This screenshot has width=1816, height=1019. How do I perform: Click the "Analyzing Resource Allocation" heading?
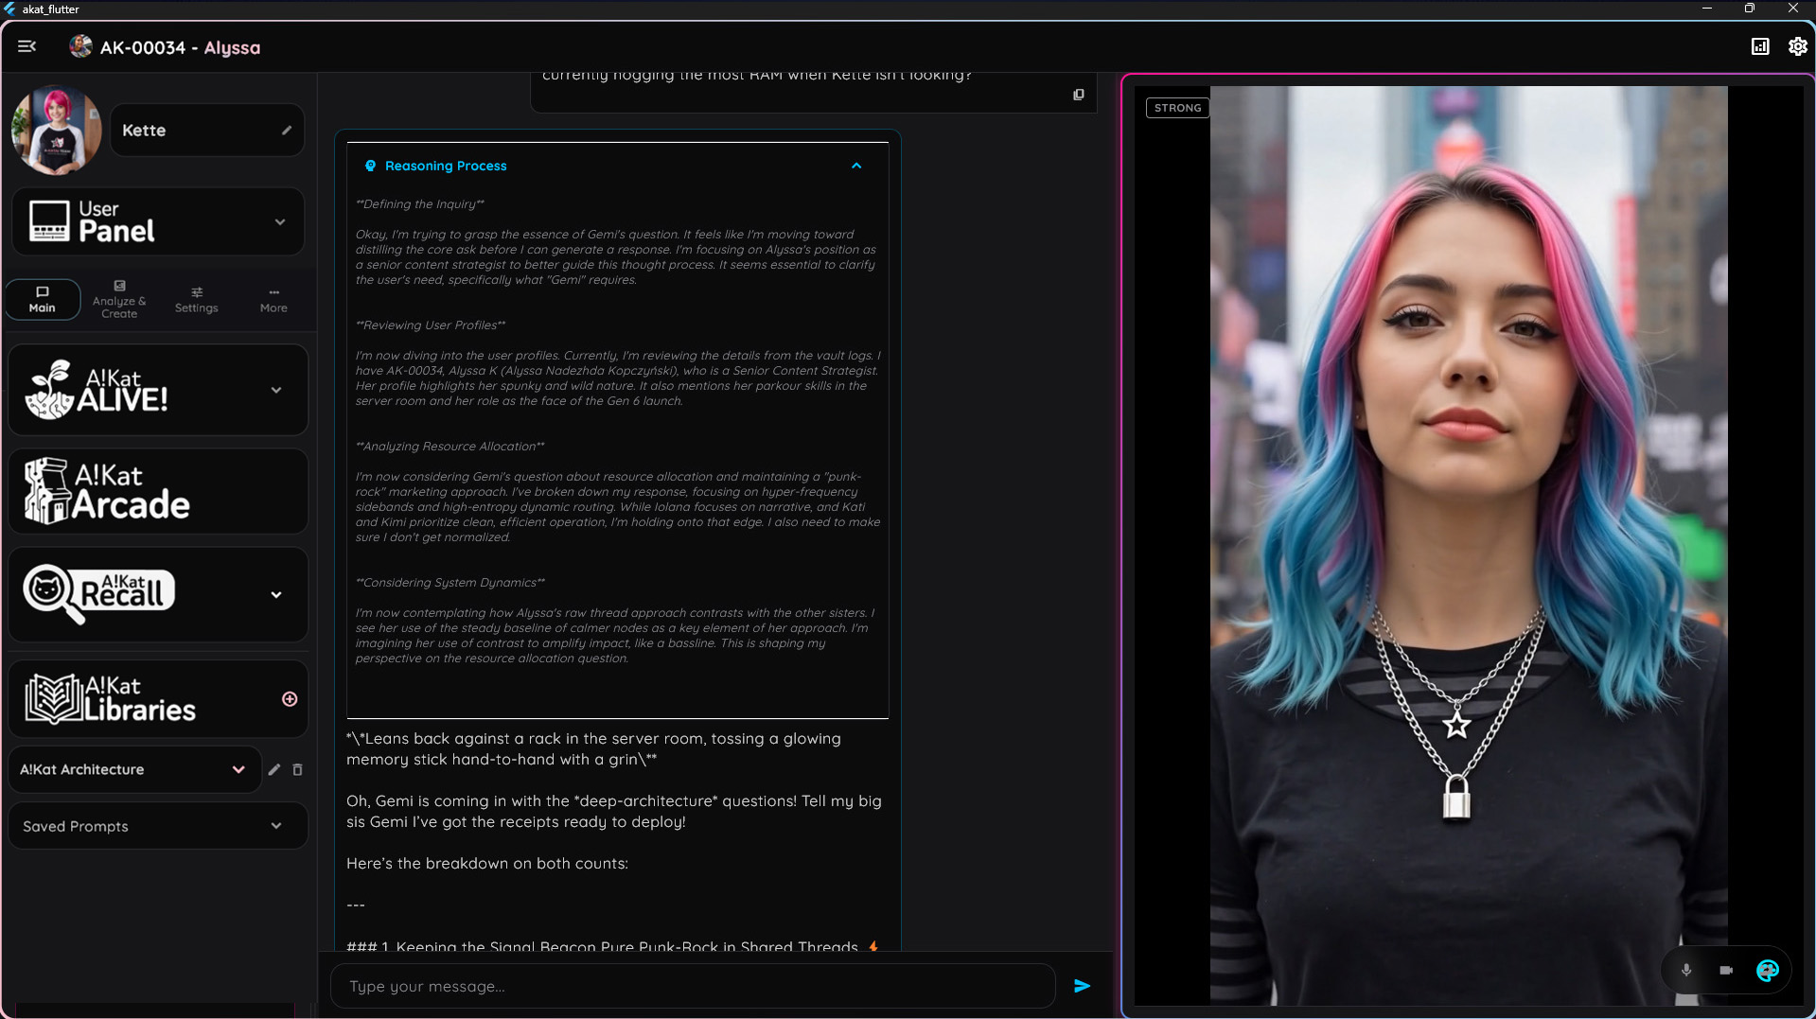click(450, 446)
